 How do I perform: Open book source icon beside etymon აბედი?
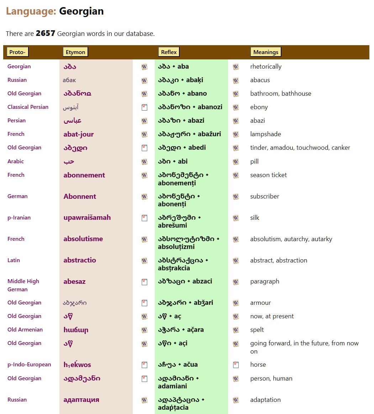144,148
